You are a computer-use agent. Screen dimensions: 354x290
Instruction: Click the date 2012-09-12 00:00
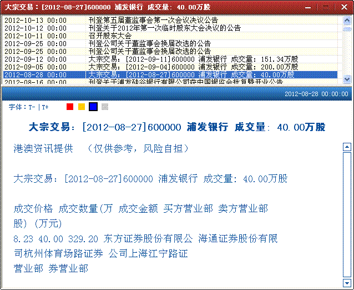click(36, 59)
